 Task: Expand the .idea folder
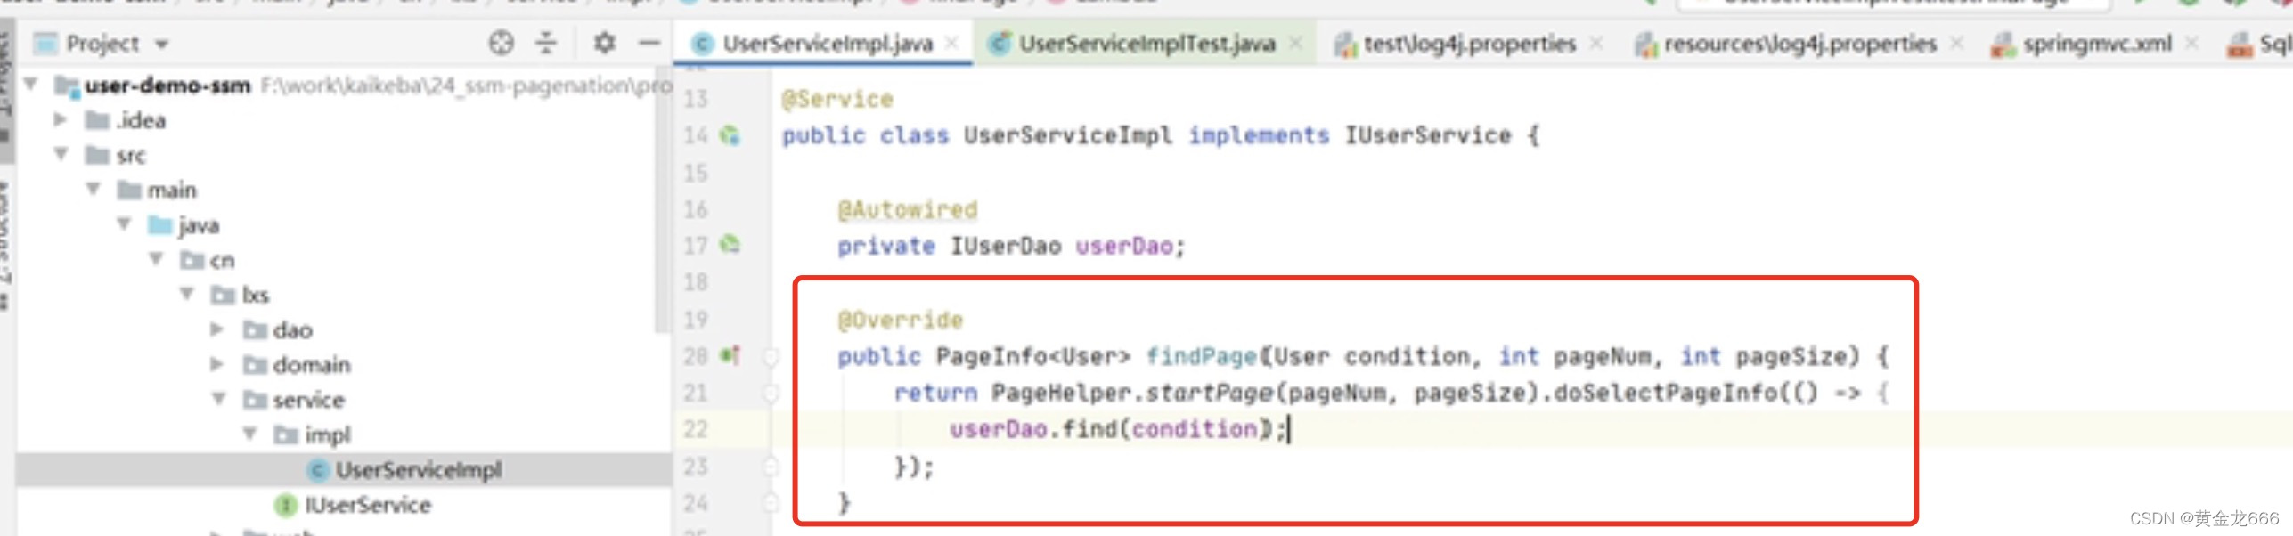(61, 119)
